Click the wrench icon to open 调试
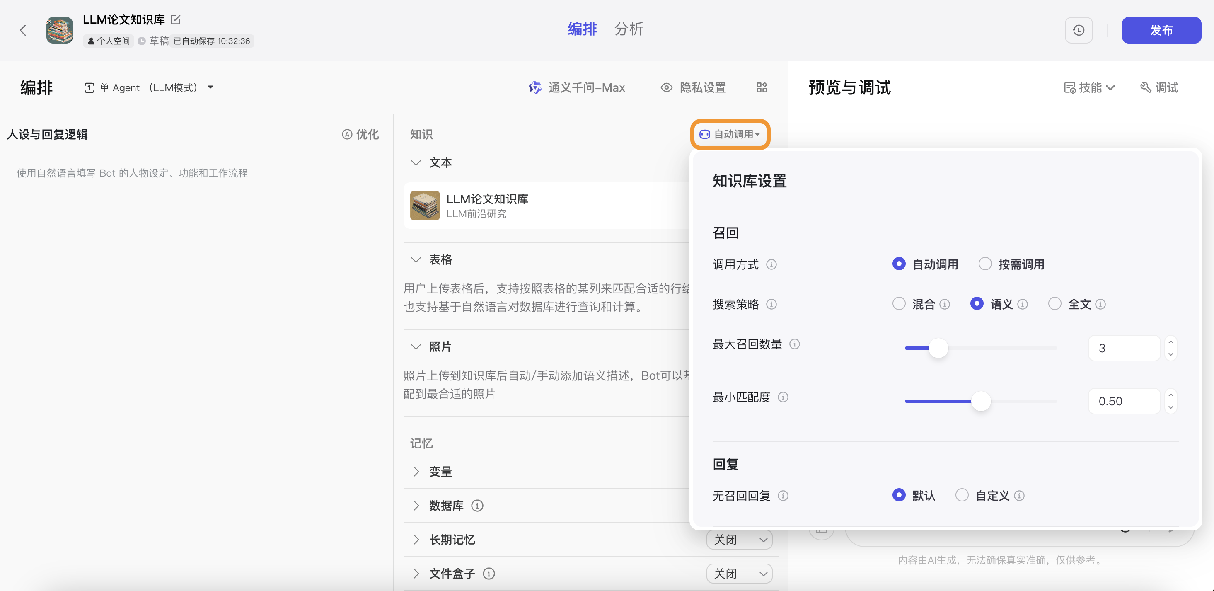 coord(1159,88)
